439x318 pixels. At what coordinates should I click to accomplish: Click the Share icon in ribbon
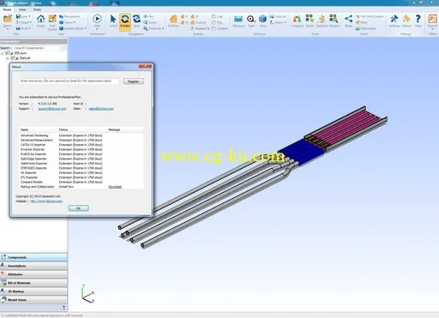coord(348,21)
